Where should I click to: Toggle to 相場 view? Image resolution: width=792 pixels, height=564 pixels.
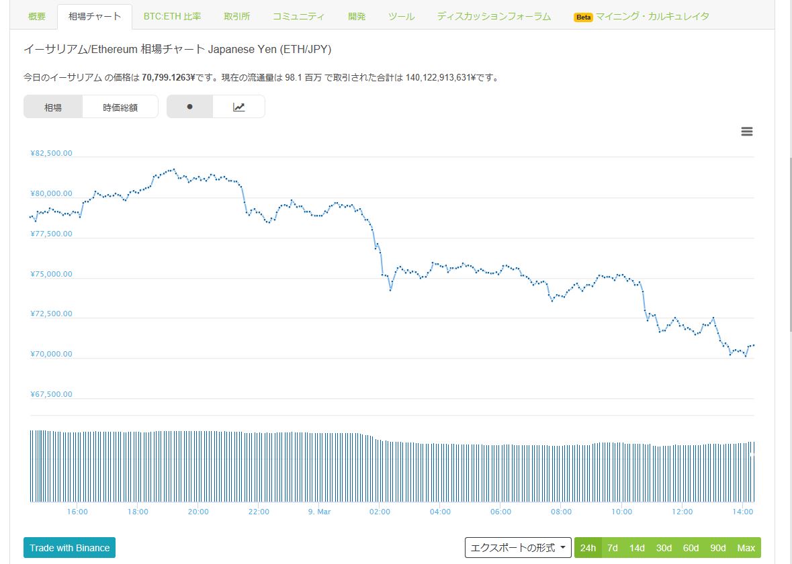click(53, 106)
